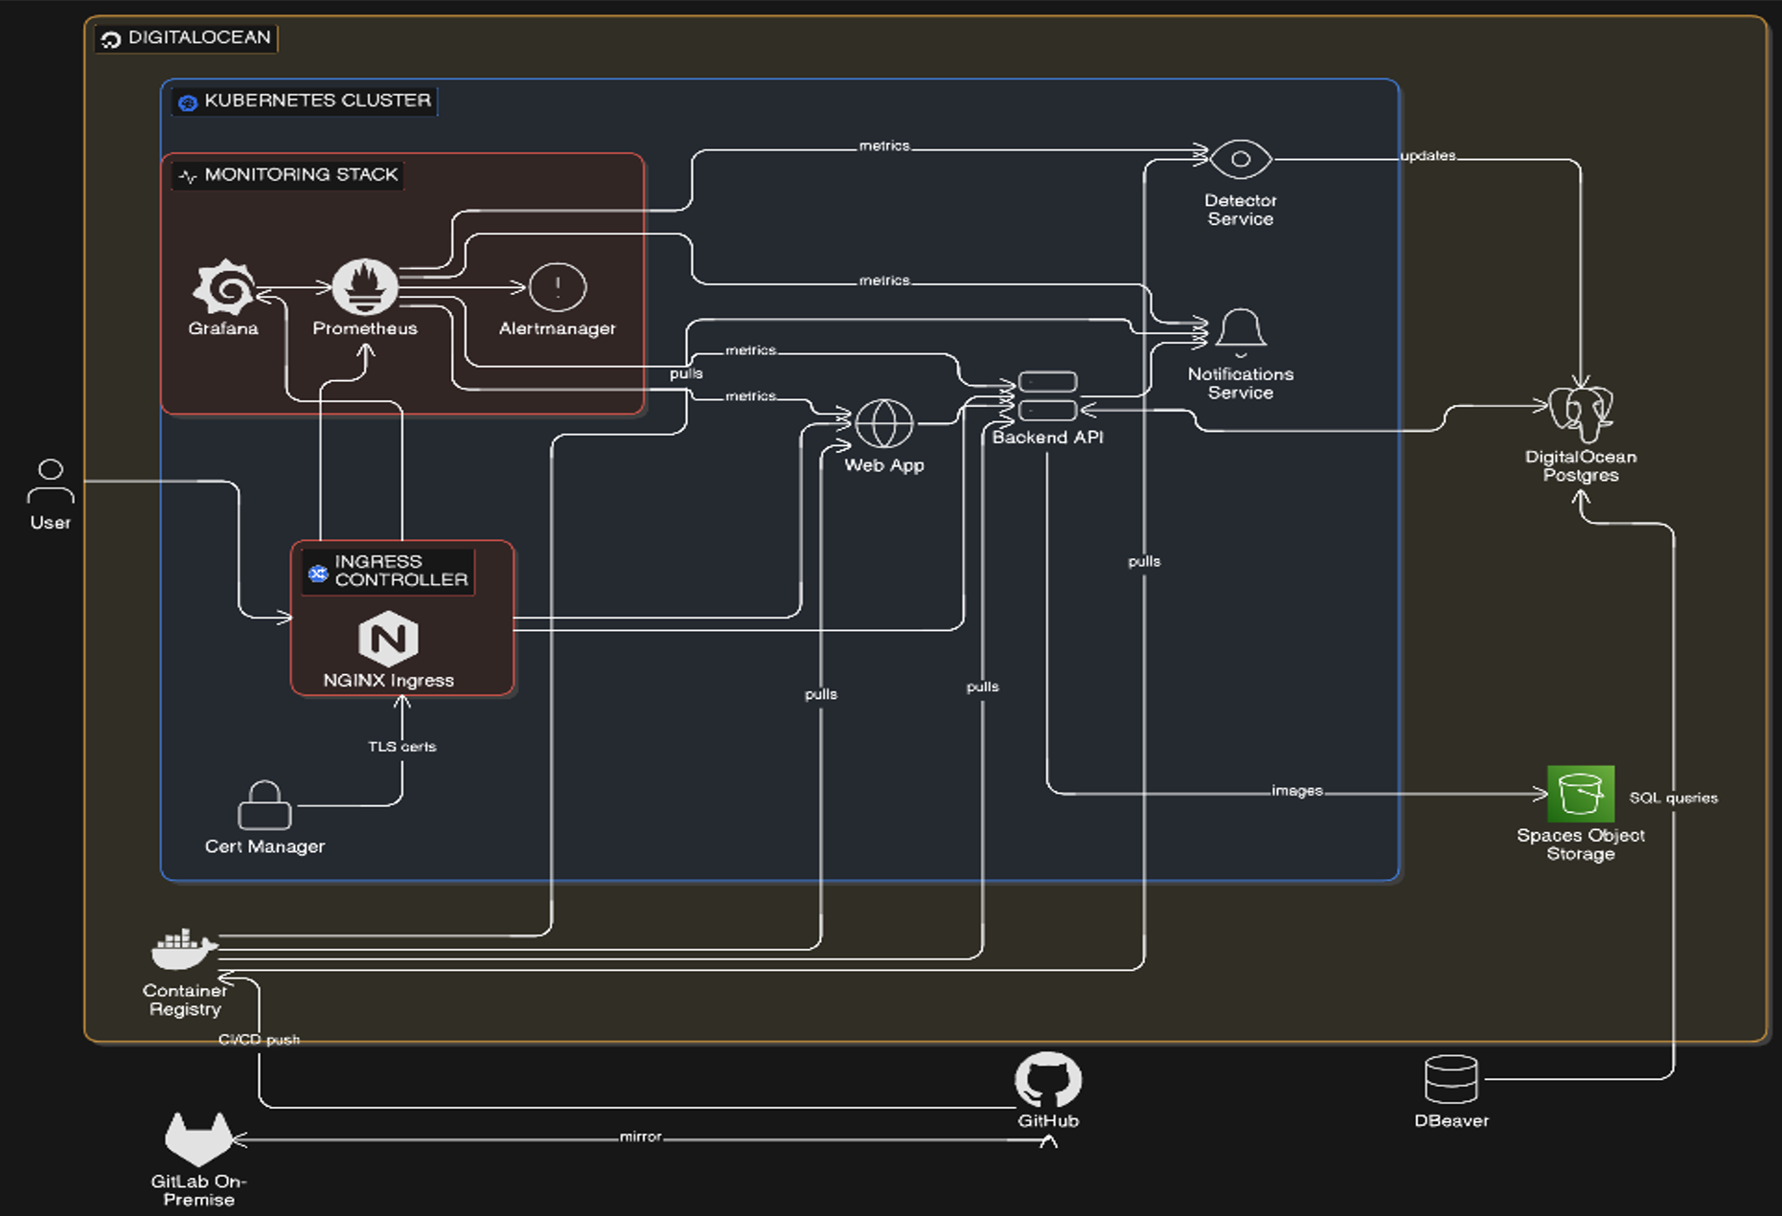Select the 'KUBERNETES CLUSTER' group title
This screenshot has width=1782, height=1216.
pyautogui.click(x=318, y=101)
